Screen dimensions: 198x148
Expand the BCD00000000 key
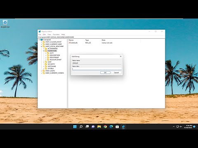pos(44,49)
